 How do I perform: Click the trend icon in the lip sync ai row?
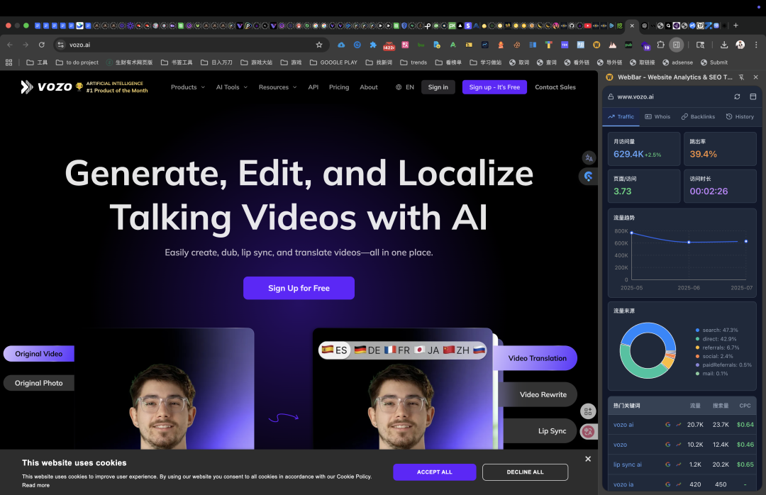(679, 465)
